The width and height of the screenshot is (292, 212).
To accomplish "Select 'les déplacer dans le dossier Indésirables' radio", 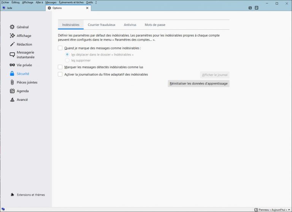I will click(67, 54).
